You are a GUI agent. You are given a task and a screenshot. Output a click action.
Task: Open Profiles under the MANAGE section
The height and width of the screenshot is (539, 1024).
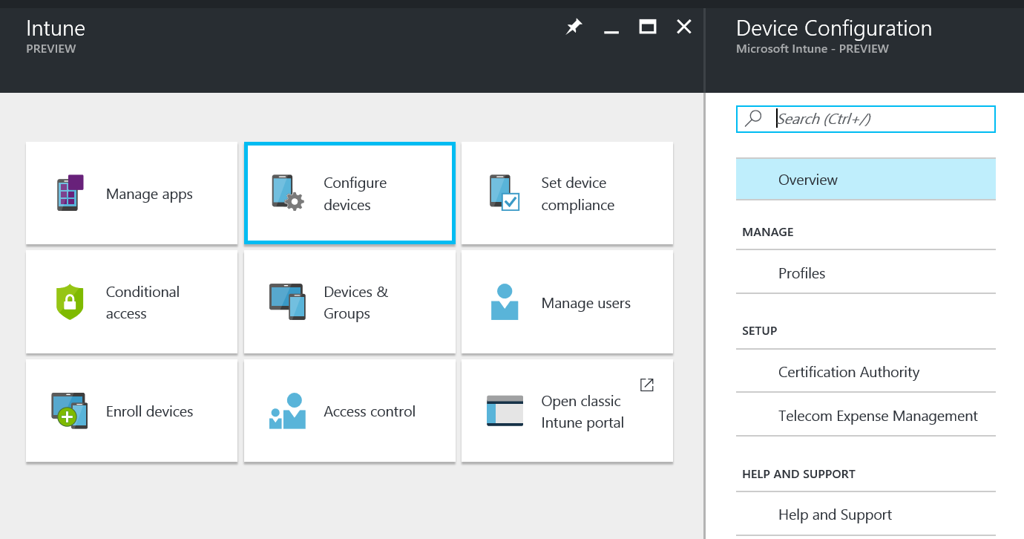pyautogui.click(x=802, y=273)
